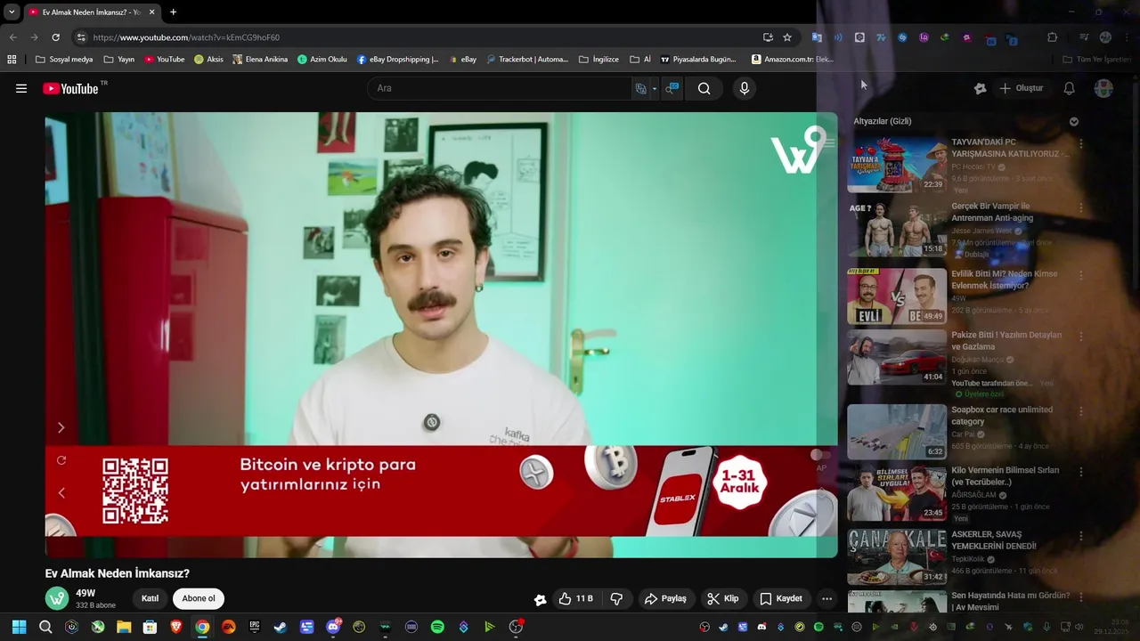Open the YouTube hamburger guide menu
The width and height of the screenshot is (1140, 641).
21,88
